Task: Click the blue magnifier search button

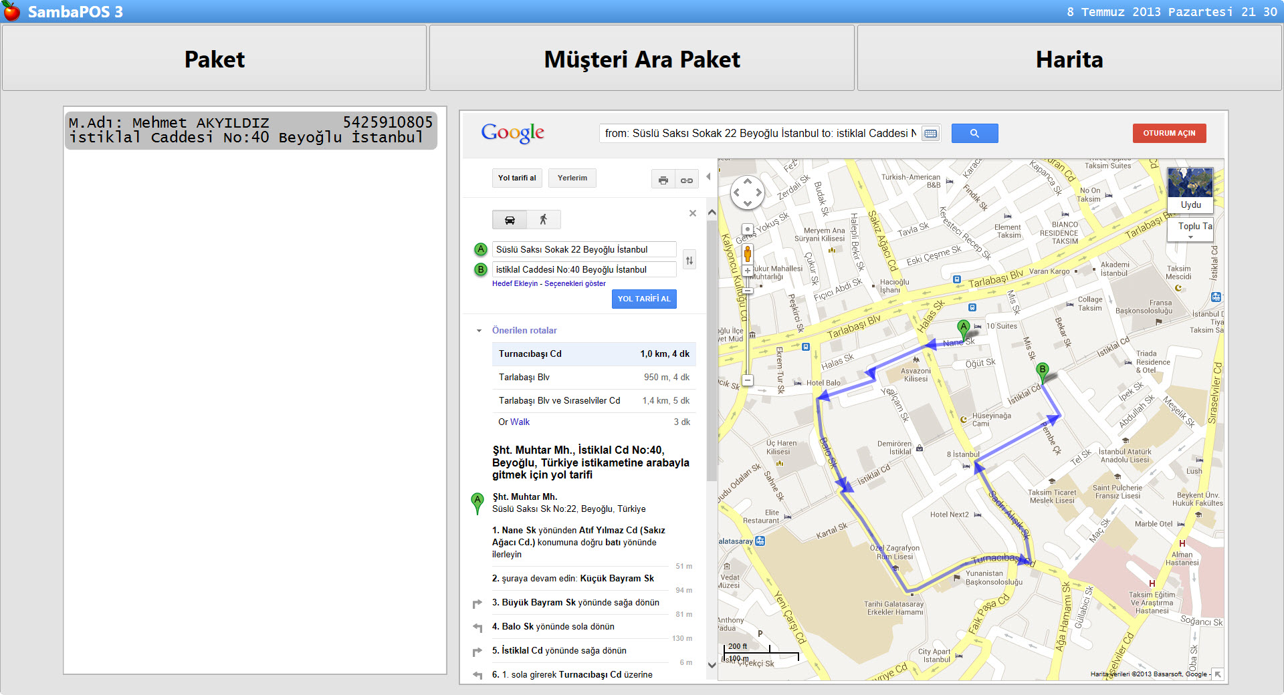Action: point(974,133)
